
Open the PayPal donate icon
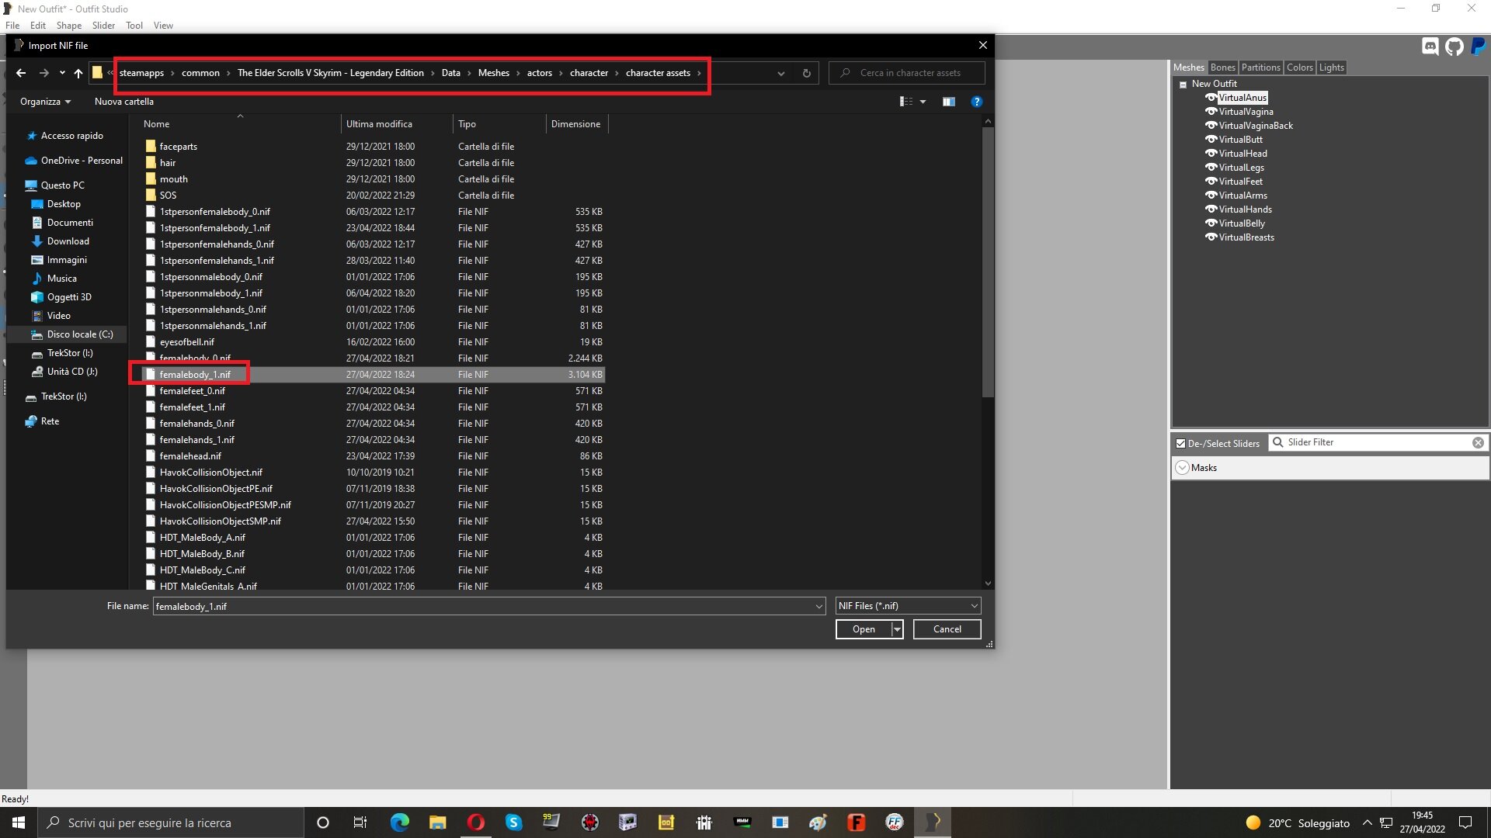1479,47
